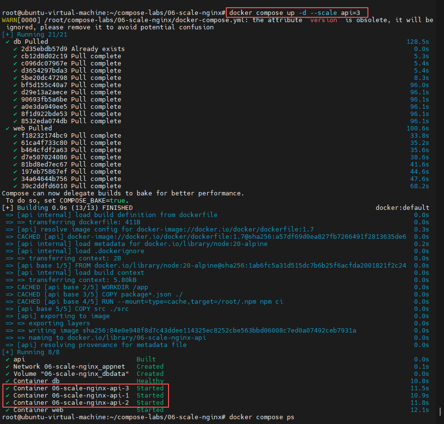Click the CACHED dockerfile:1.7@sha256 line
Image resolution: width=444 pixels, height=424 pixels.
[x=211, y=237]
